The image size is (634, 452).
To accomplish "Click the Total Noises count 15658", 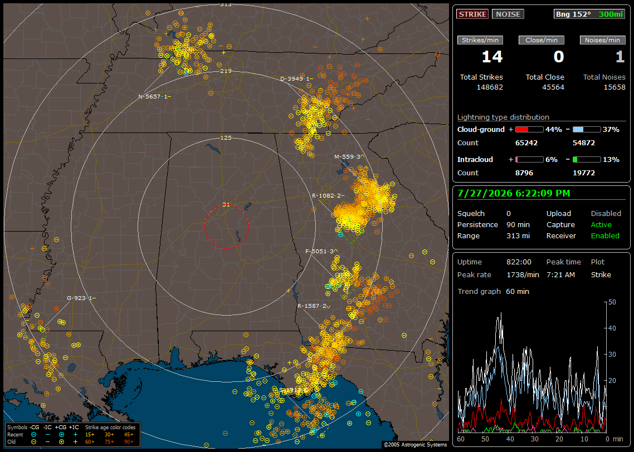I will (614, 87).
